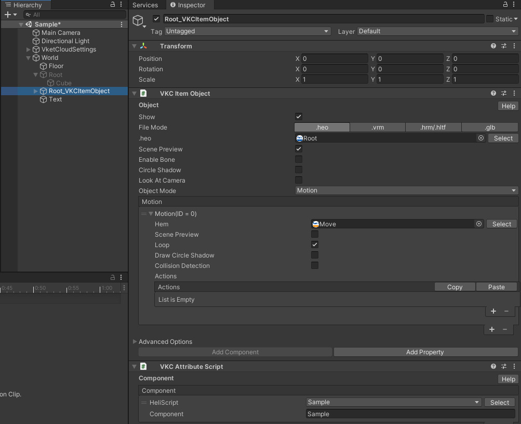Click the Position X input field
The height and width of the screenshot is (424, 521).
click(334, 59)
